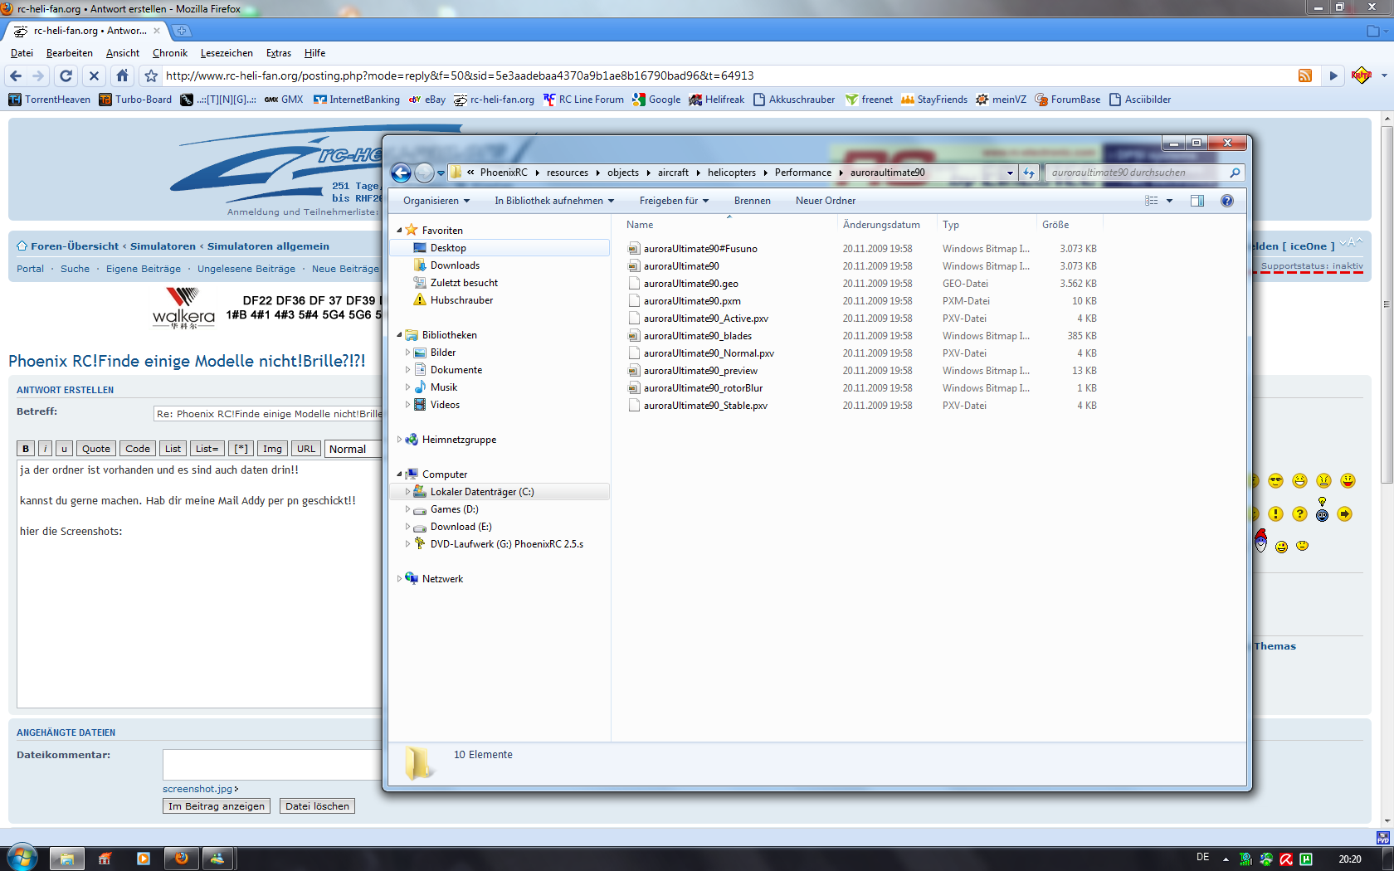The image size is (1394, 871).
Task: Click the bold B formatting button
Action: (x=26, y=449)
